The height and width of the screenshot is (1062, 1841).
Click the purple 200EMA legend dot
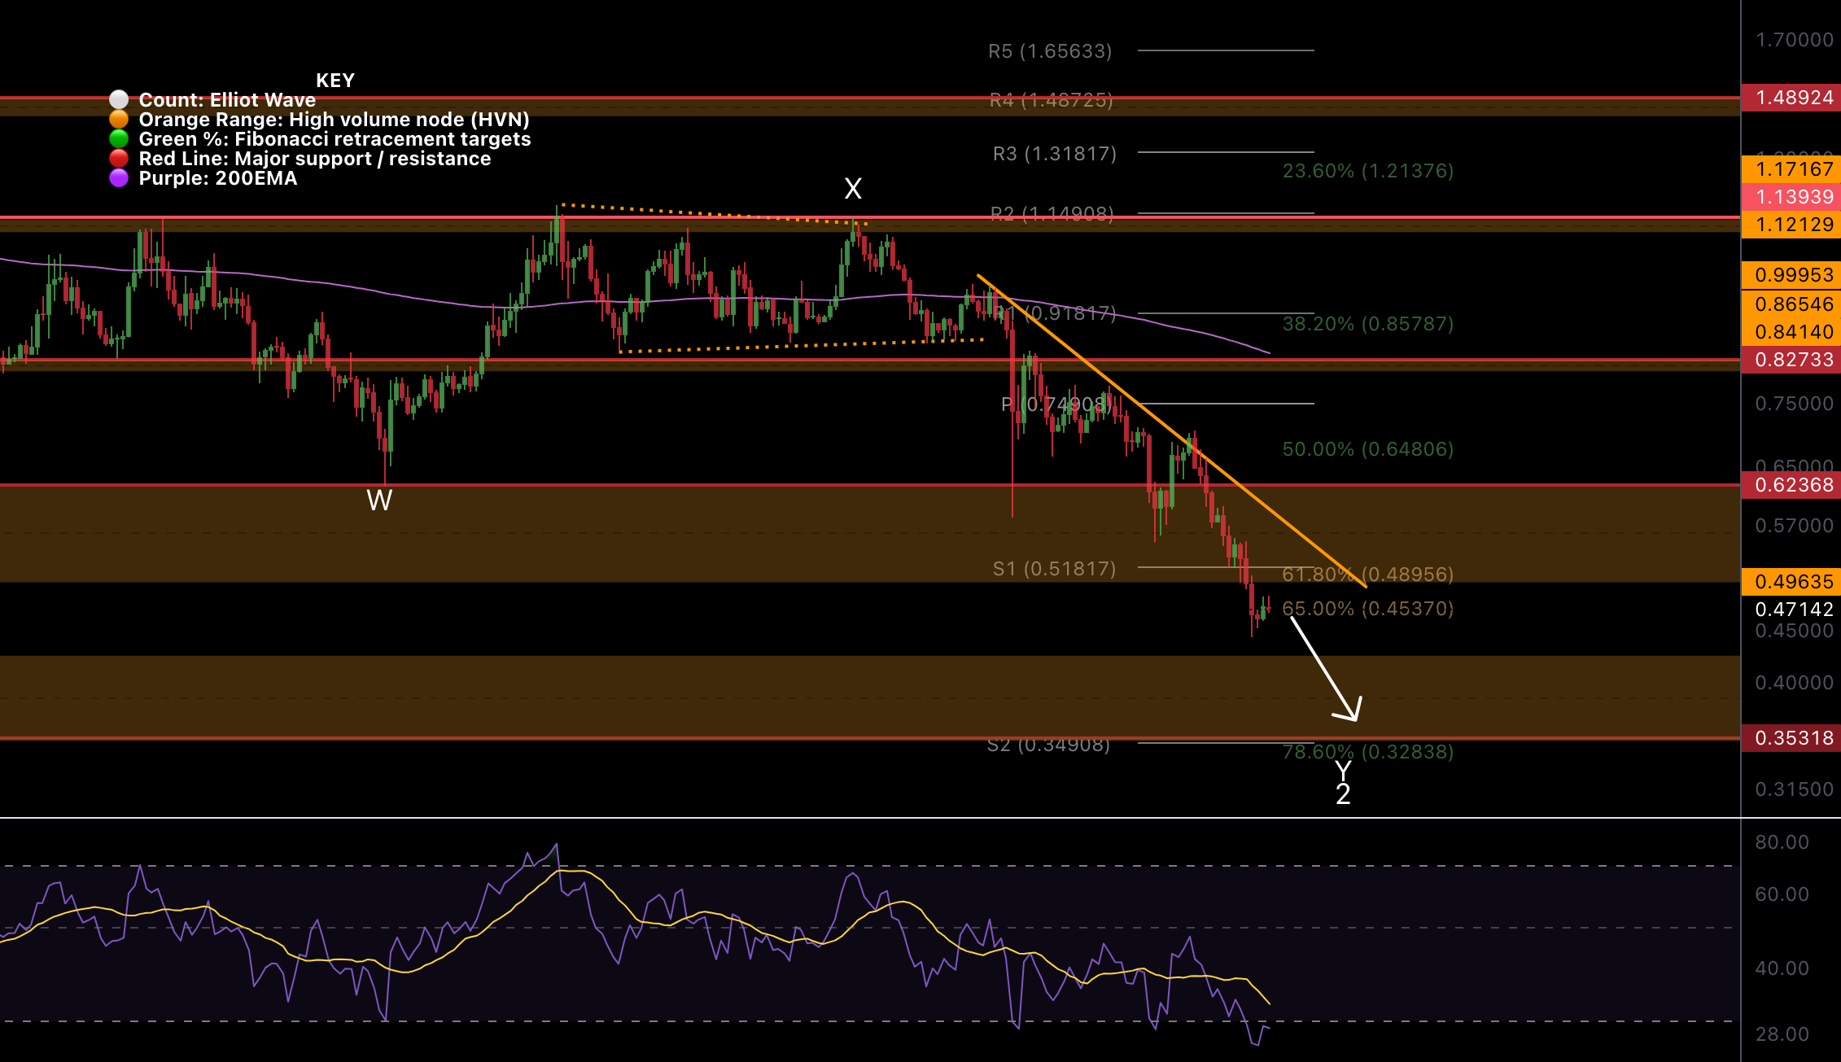click(119, 178)
